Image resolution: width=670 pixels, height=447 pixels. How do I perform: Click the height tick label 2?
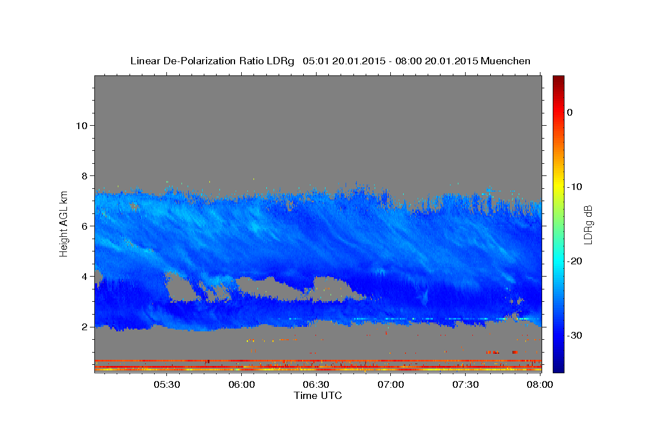tap(84, 326)
